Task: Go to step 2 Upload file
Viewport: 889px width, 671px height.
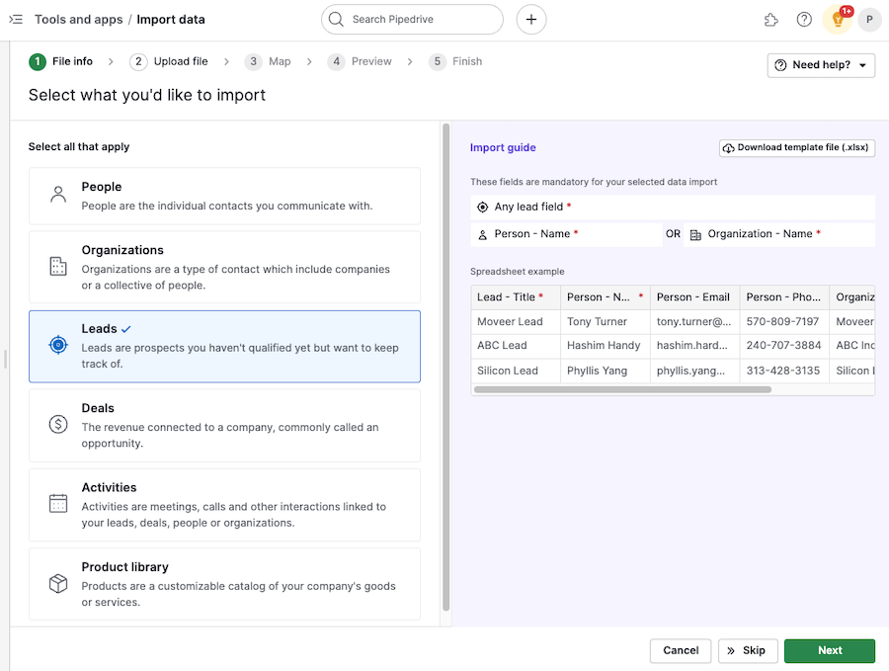Action: 169,61
